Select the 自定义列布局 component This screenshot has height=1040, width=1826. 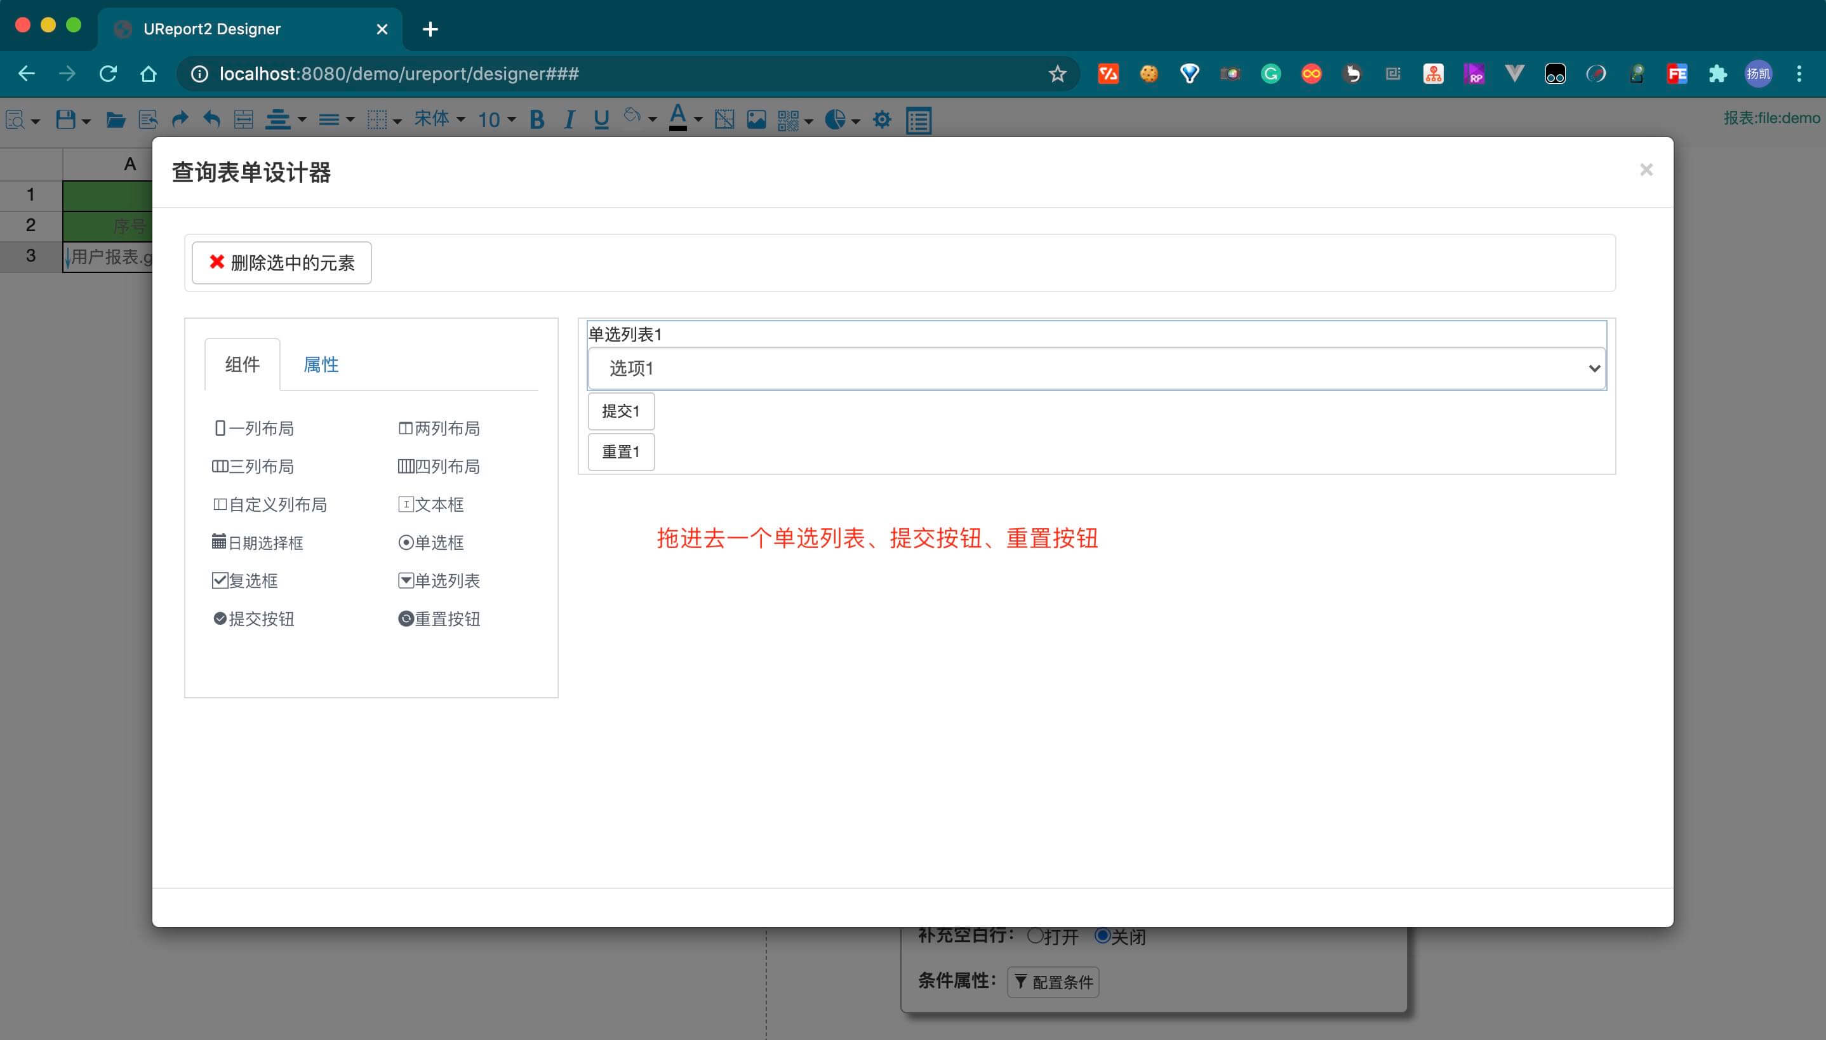(270, 505)
